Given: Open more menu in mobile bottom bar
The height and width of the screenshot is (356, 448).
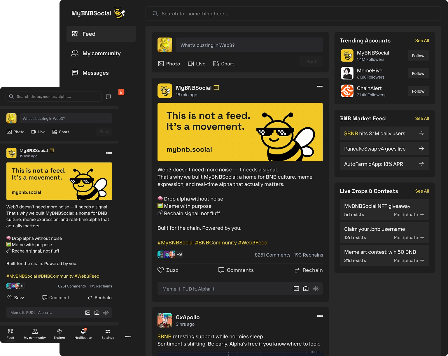Looking at the screenshot, I should (x=128, y=336).
